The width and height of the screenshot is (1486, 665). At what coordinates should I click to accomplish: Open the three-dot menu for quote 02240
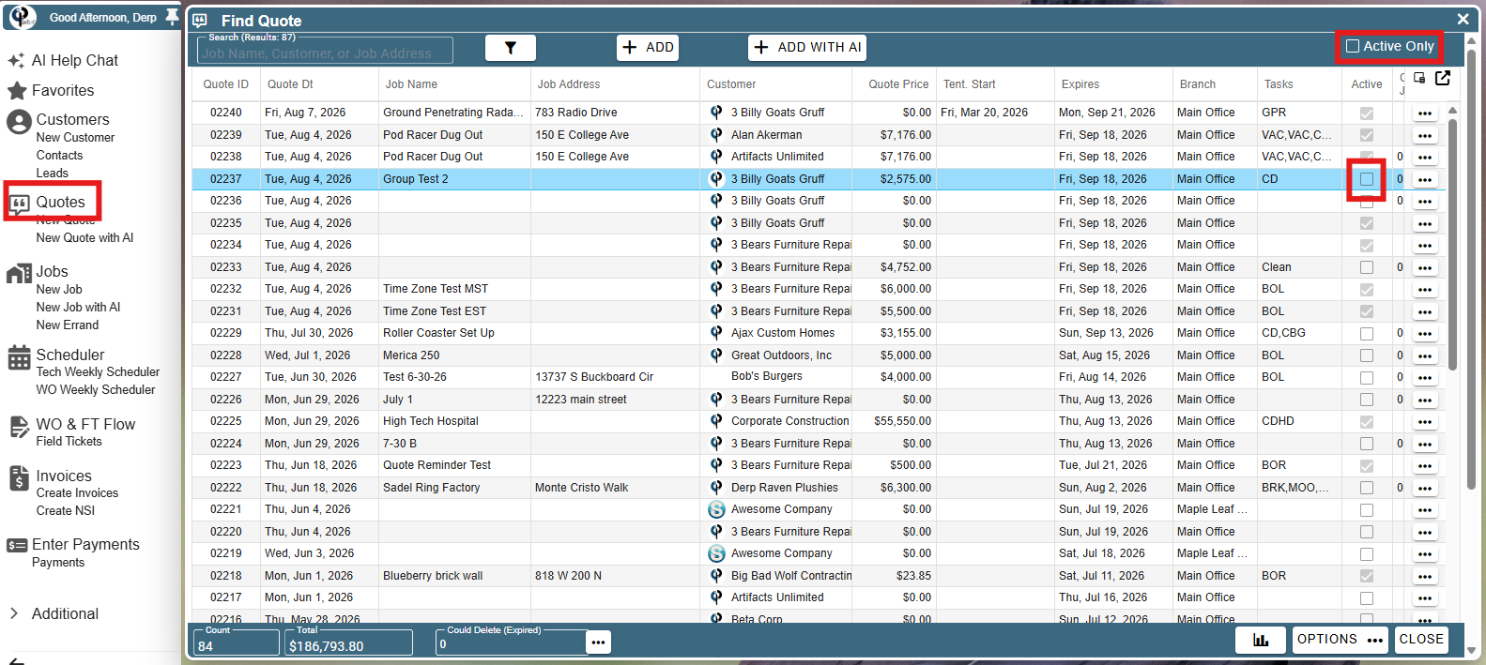tap(1425, 113)
